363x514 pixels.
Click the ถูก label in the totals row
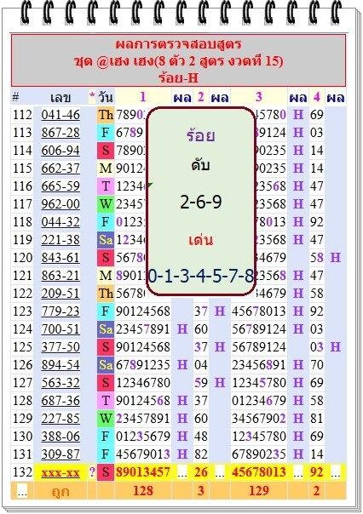coord(60,491)
